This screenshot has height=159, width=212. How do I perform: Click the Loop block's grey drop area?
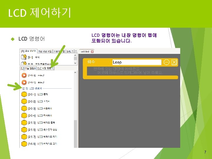[x=132, y=71]
